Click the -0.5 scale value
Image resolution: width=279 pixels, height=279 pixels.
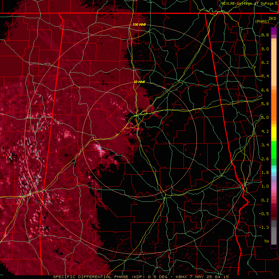pyautogui.click(x=264, y=214)
